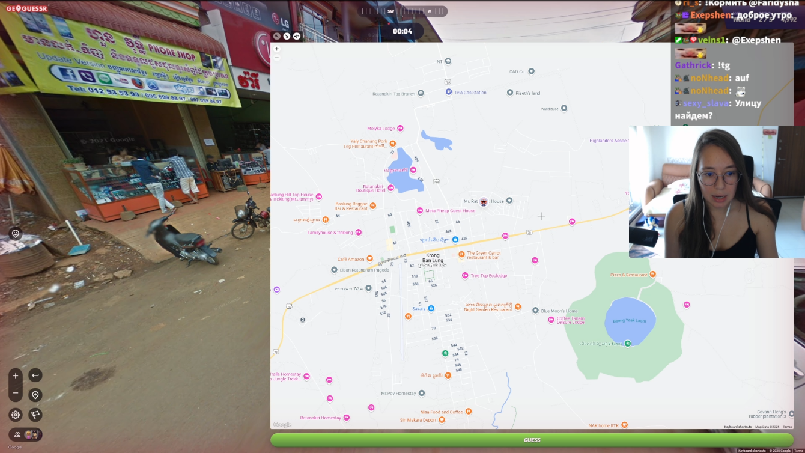Click the green marker near street 544
The width and height of the screenshot is (805, 453).
click(x=445, y=353)
